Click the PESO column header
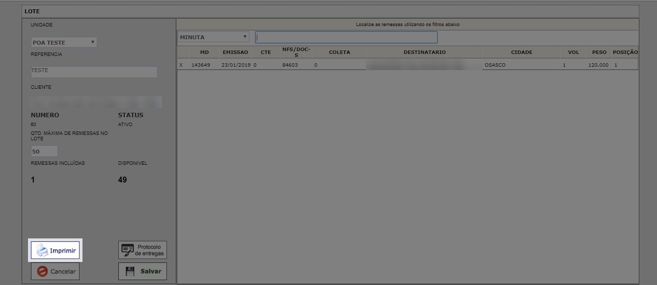The image size is (657, 285). (599, 52)
